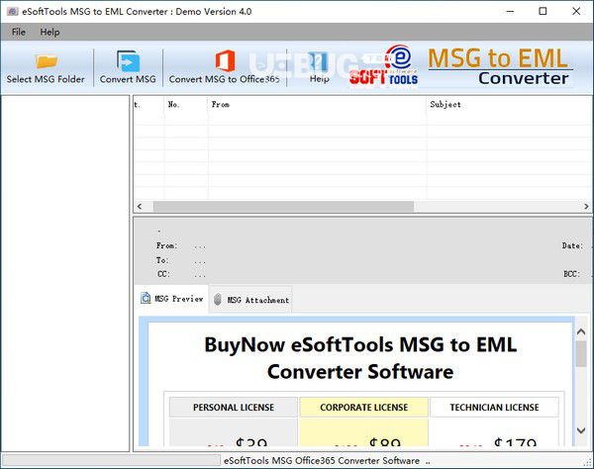The height and width of the screenshot is (469, 594).
Task: Click the BCC: label in header pane
Action: click(x=571, y=274)
